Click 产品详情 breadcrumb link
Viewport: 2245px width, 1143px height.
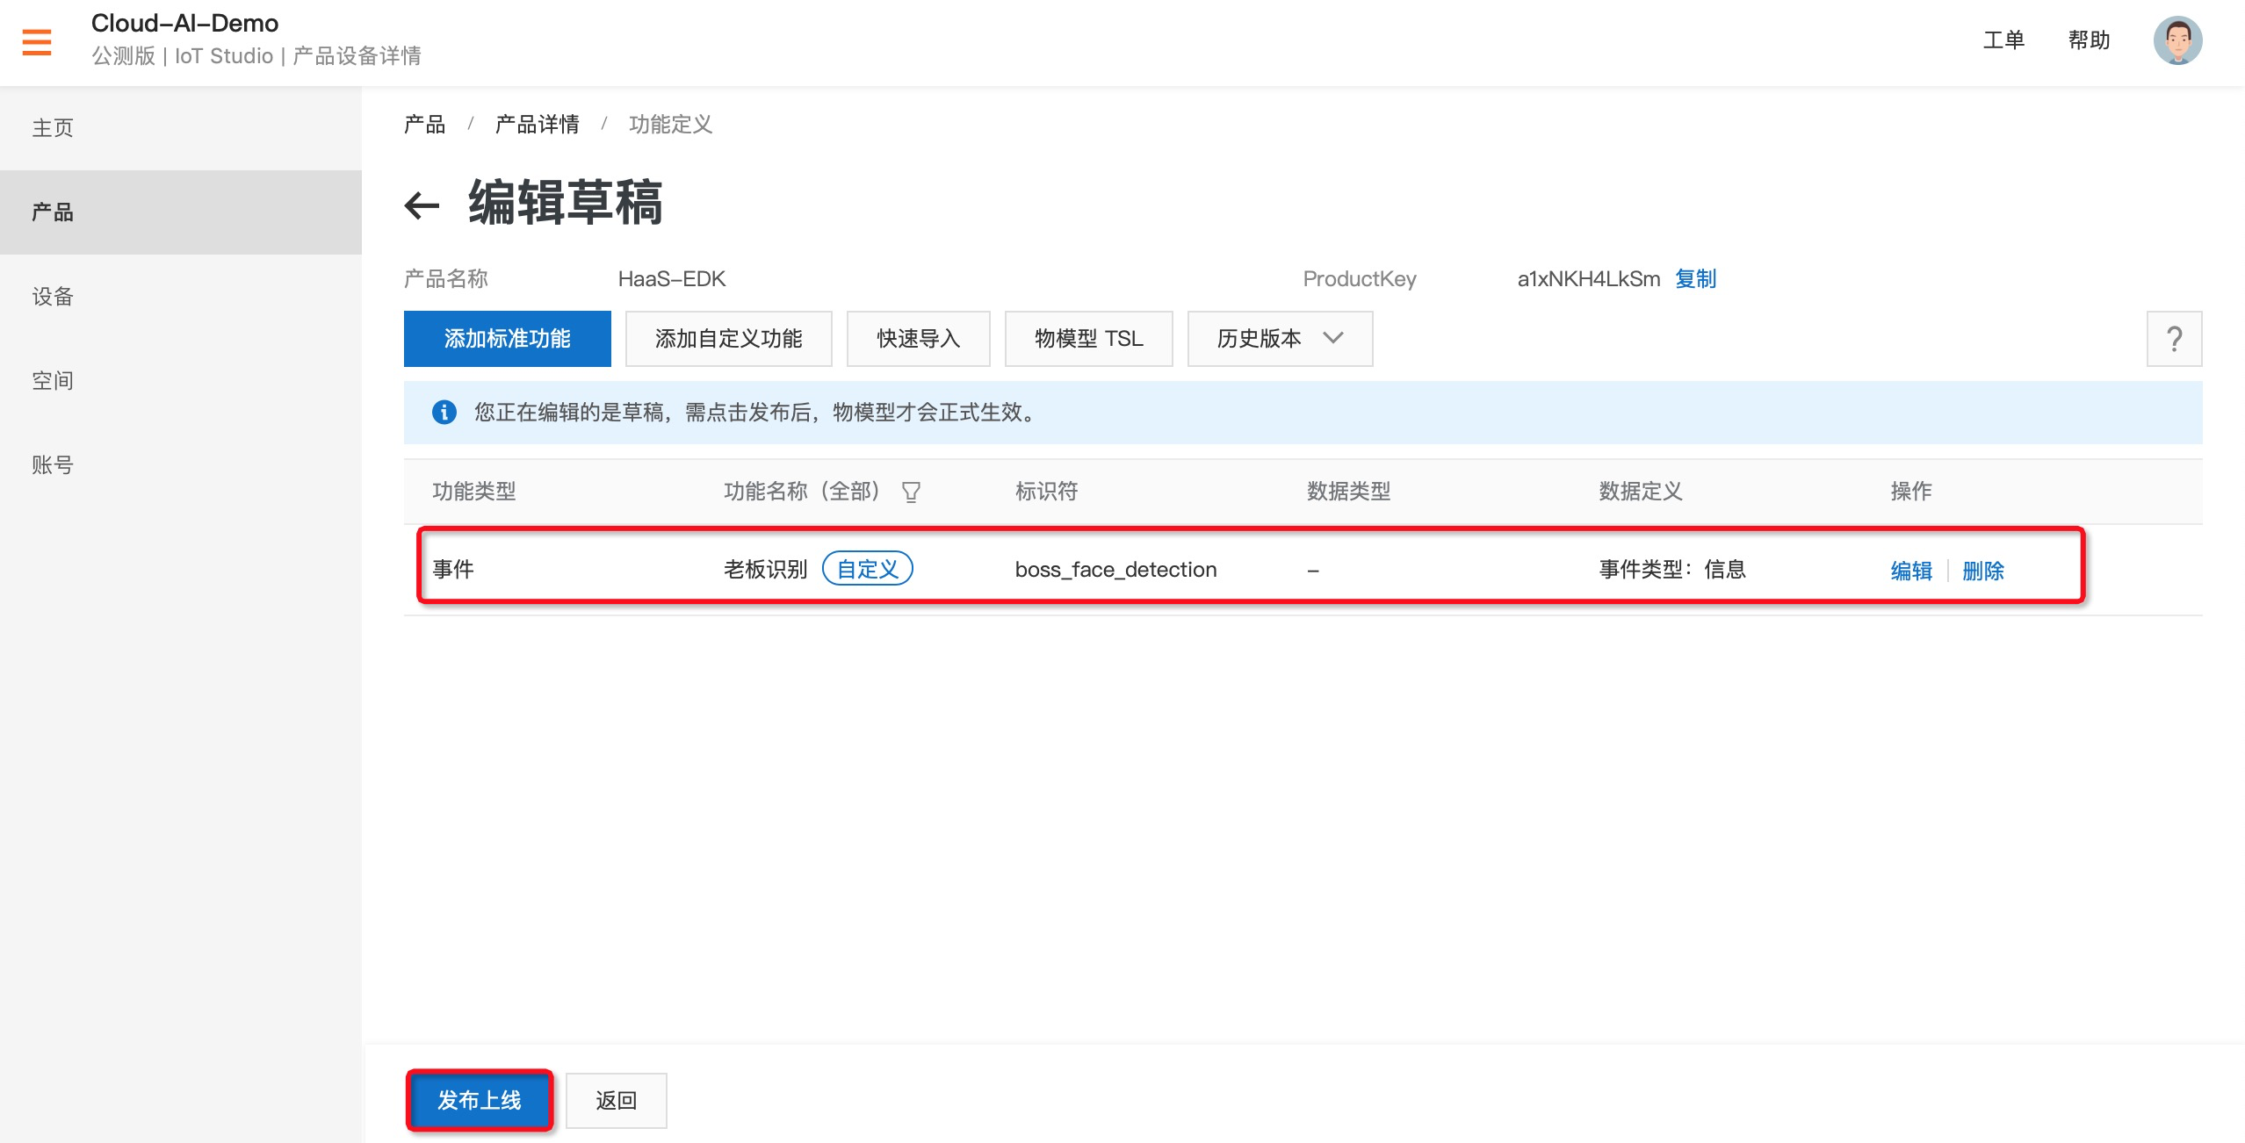tap(537, 125)
